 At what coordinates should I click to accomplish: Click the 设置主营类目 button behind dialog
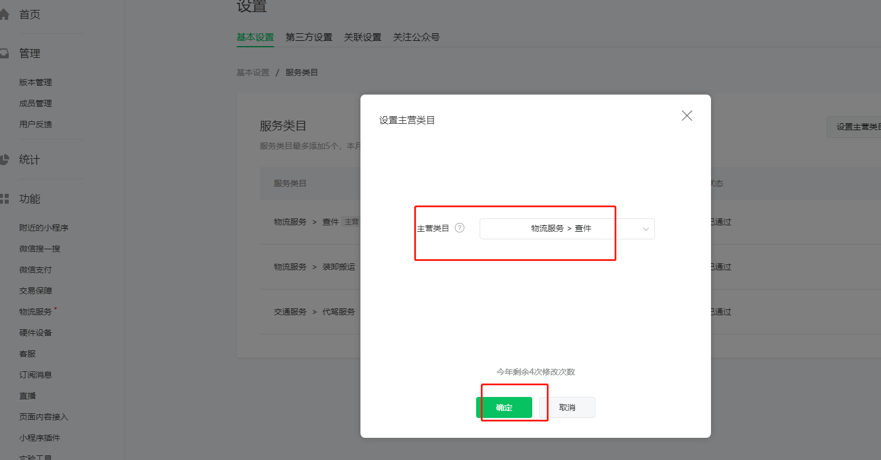[x=854, y=127]
